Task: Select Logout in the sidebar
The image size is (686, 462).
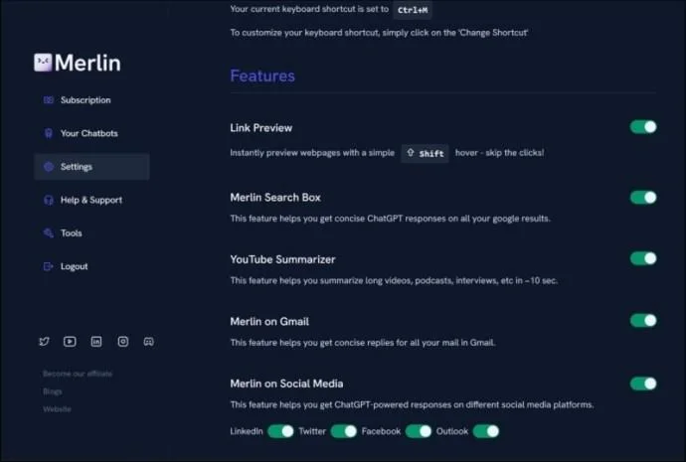Action: pos(91,266)
